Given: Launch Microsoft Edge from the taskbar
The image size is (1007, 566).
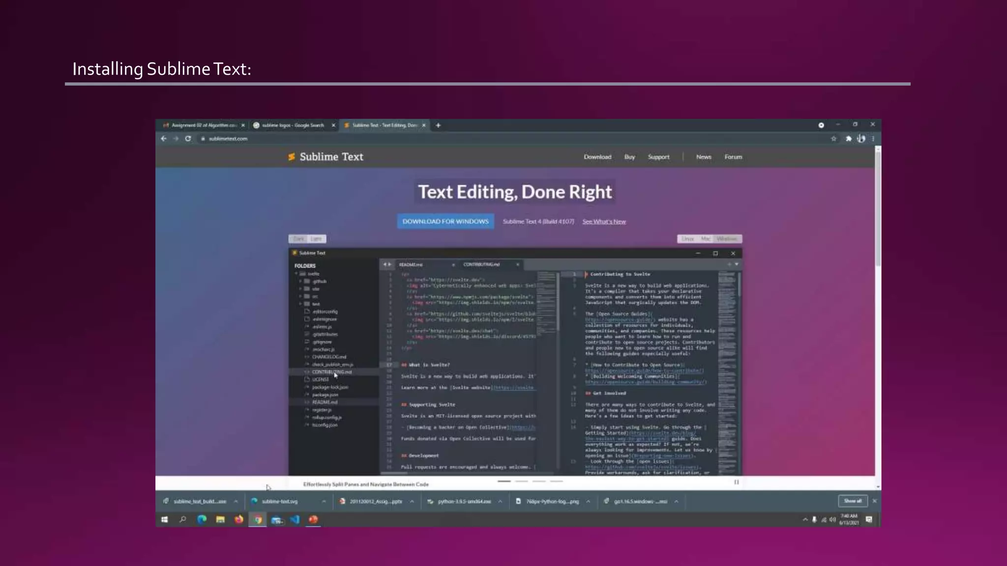Looking at the screenshot, I should click(x=202, y=519).
